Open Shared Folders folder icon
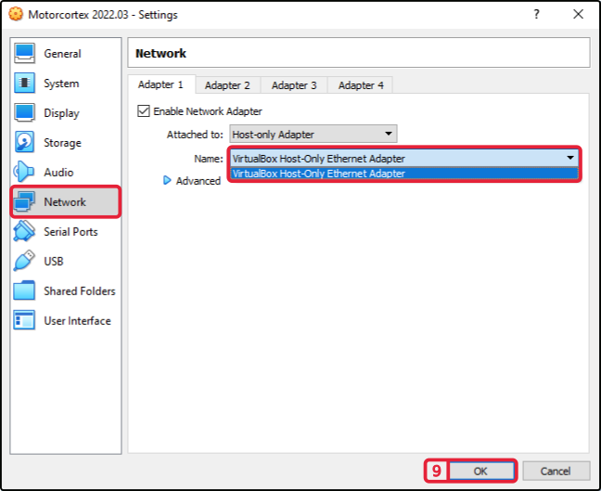 pyautogui.click(x=24, y=291)
